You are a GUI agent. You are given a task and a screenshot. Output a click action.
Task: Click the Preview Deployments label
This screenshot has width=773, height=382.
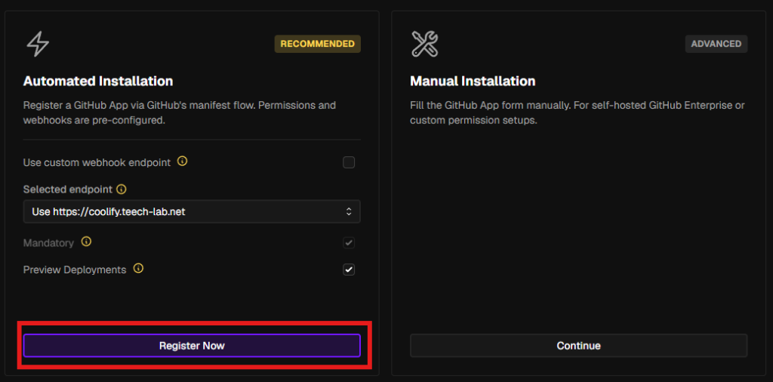75,270
